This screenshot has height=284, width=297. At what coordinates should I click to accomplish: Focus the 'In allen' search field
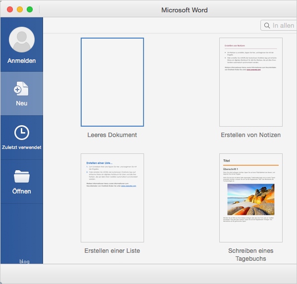coord(278,25)
